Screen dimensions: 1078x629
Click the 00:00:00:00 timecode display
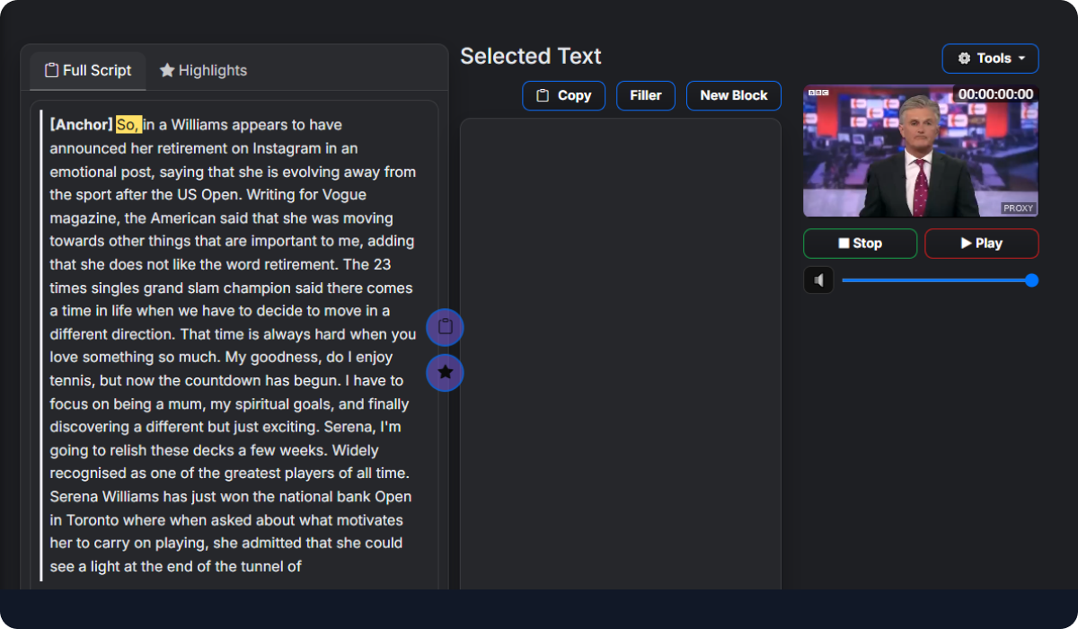tap(995, 93)
